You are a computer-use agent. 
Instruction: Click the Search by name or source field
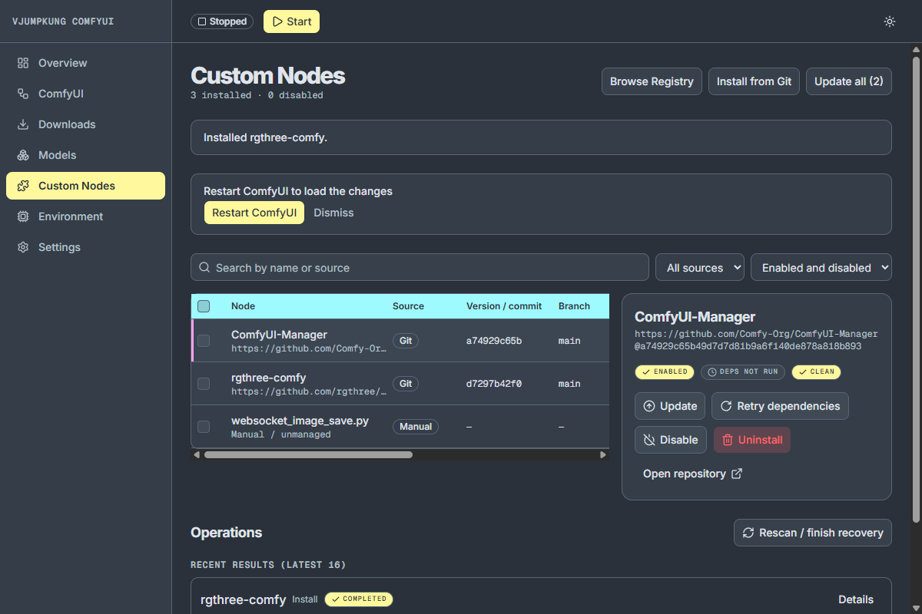(x=420, y=267)
